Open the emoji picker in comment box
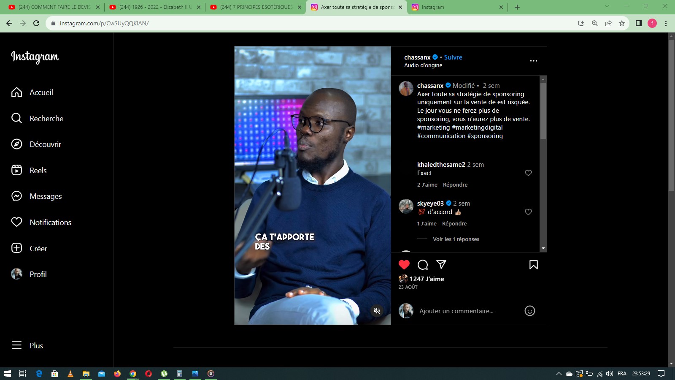The height and width of the screenshot is (380, 675). pyautogui.click(x=529, y=311)
